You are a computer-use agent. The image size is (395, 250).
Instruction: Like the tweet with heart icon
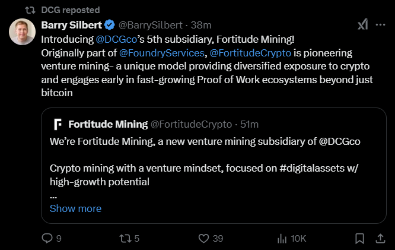coord(204,238)
